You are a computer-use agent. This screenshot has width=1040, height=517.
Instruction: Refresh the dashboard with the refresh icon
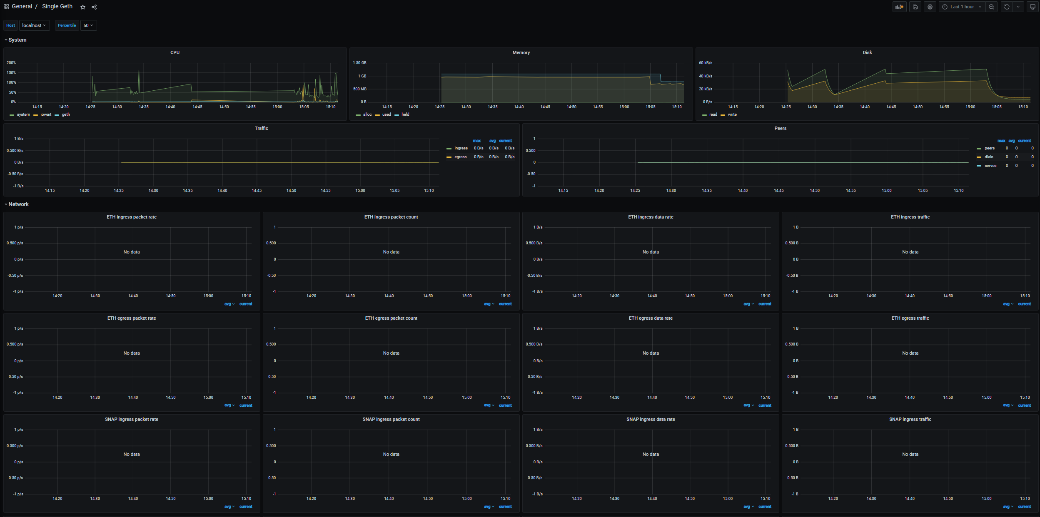1006,7
